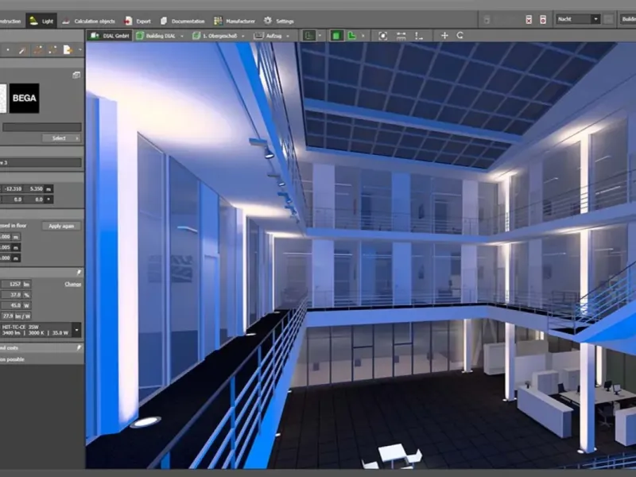Click the calculator icon with red circle
This screenshot has width=636, height=477.
[543, 19]
